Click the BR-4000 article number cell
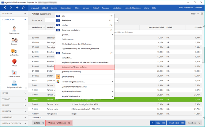 (x=35, y=71)
